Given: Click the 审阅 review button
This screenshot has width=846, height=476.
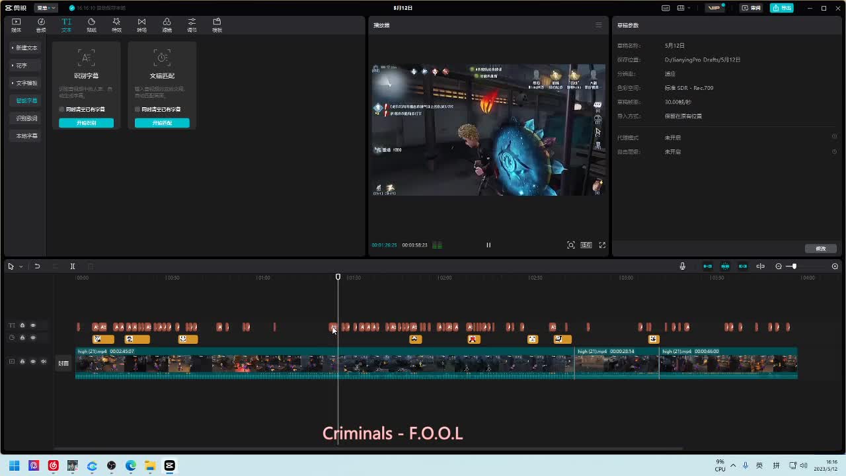Looking at the screenshot, I should [751, 8].
